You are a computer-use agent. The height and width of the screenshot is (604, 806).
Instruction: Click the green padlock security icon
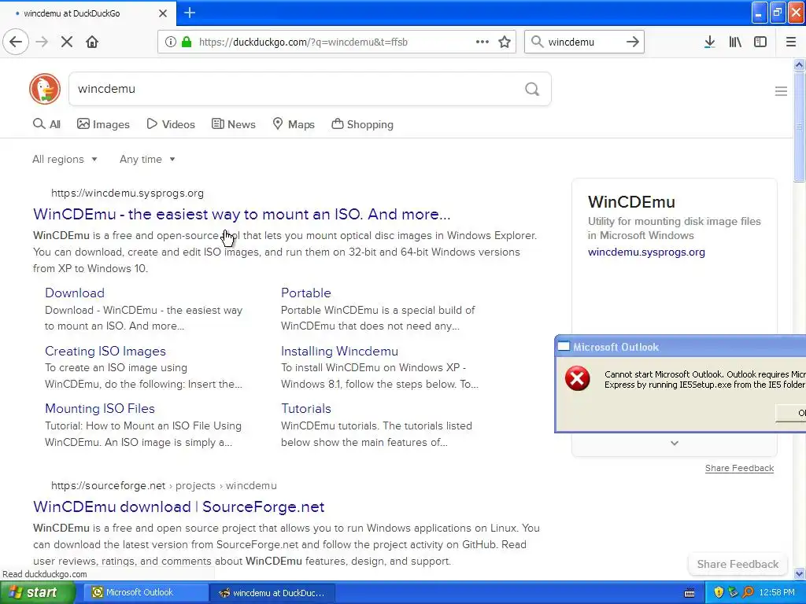point(187,42)
